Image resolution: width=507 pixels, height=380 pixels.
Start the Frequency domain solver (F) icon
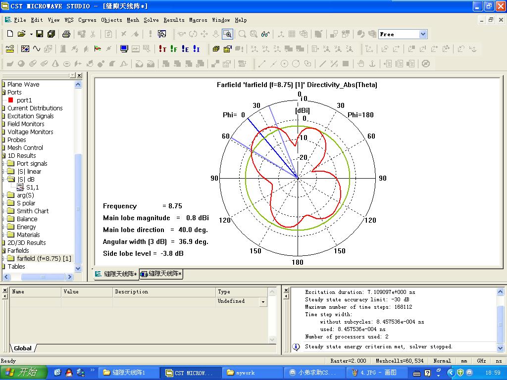[x=174, y=49]
